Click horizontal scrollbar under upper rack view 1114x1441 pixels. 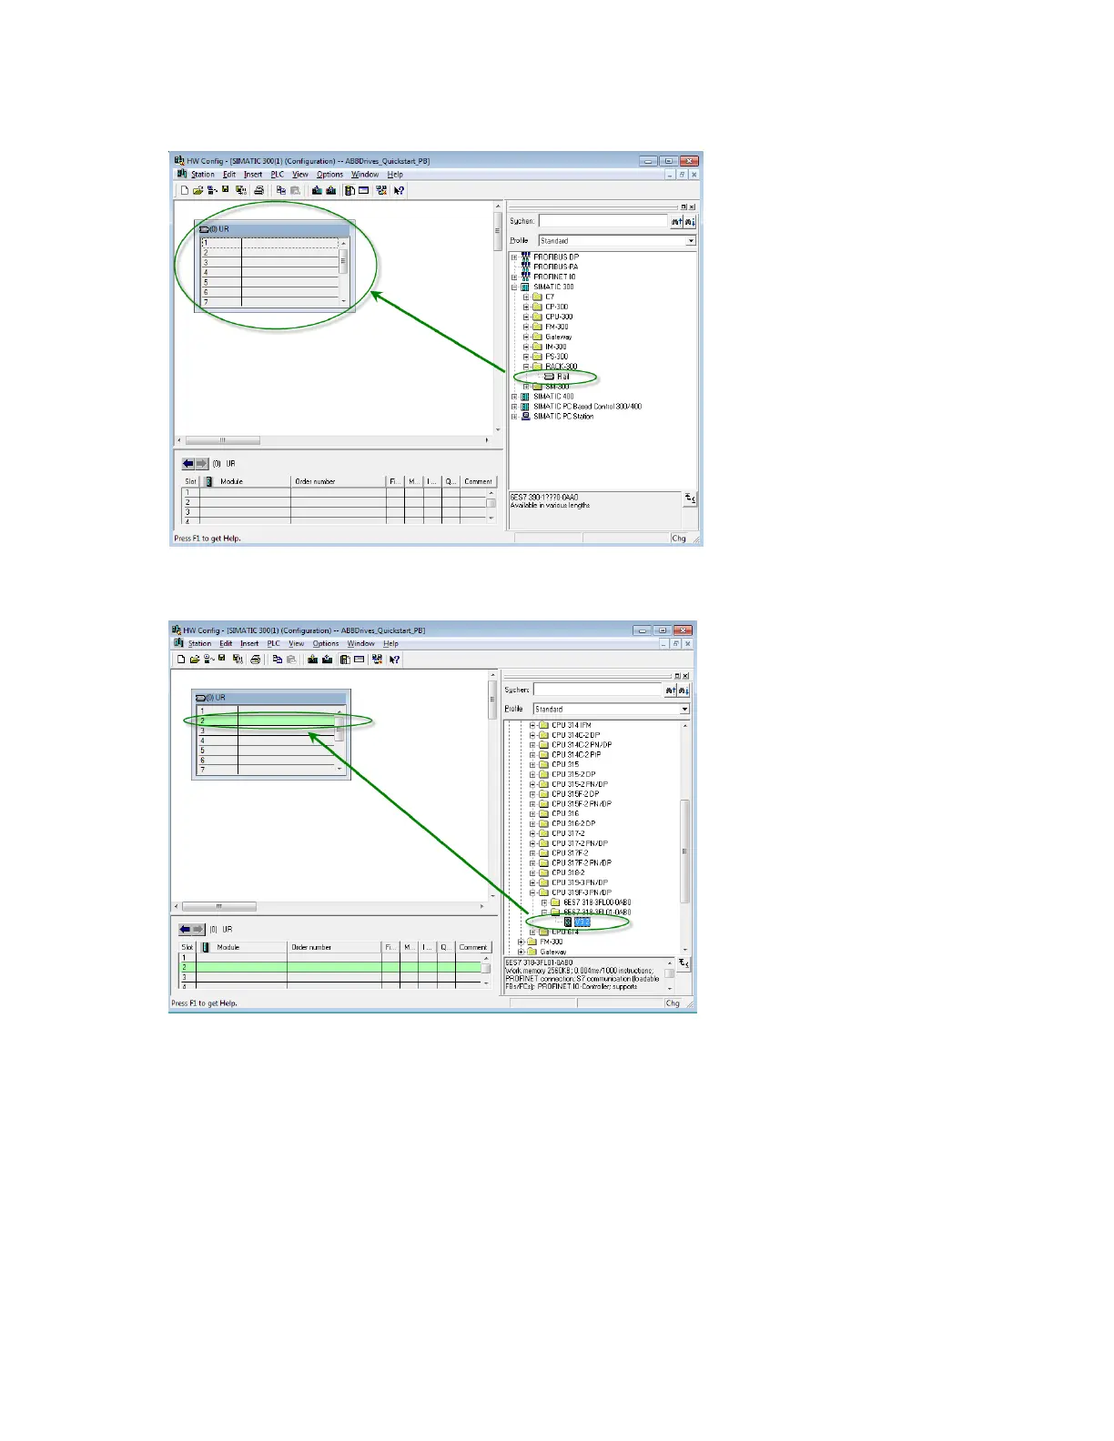tap(333, 440)
